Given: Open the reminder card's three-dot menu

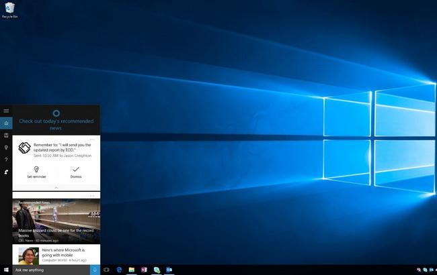Looking at the screenshot, I should [92, 140].
